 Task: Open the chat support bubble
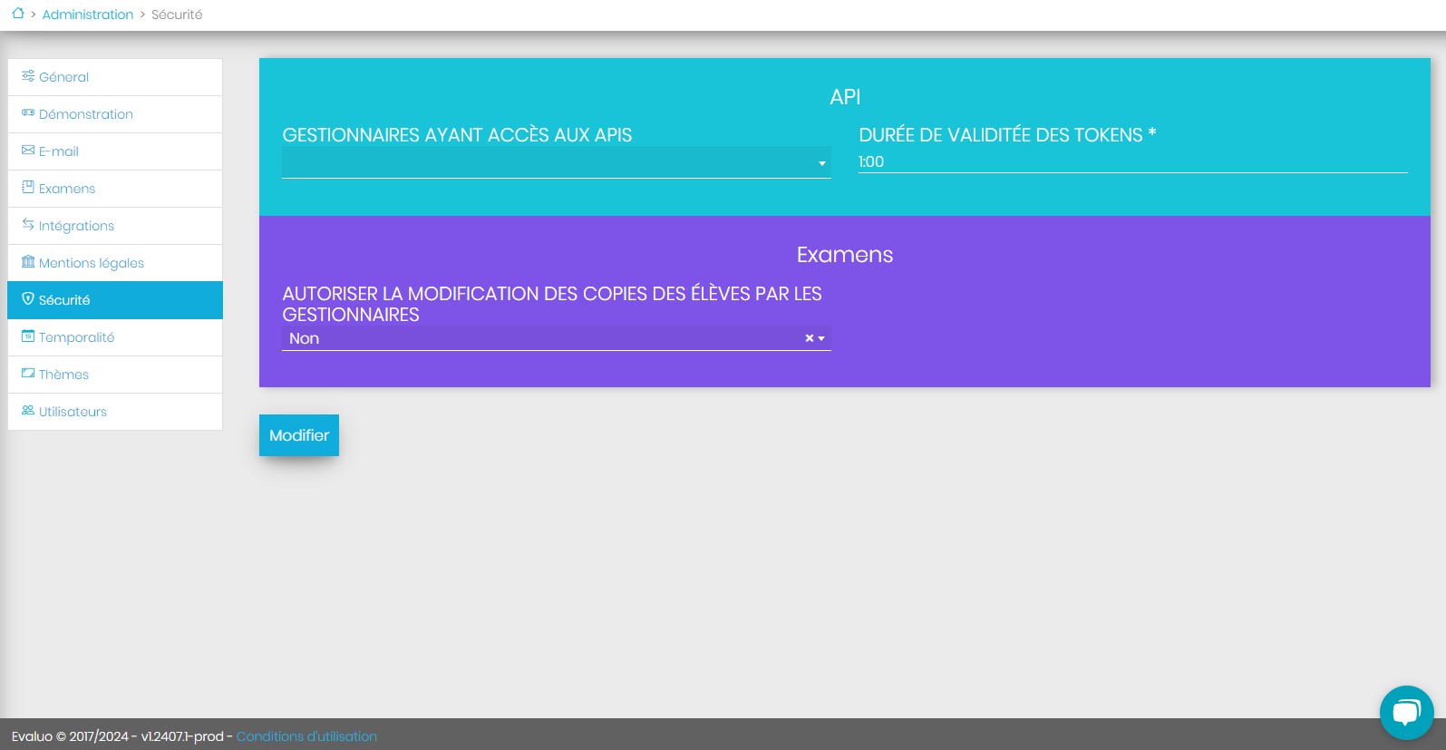click(1406, 713)
